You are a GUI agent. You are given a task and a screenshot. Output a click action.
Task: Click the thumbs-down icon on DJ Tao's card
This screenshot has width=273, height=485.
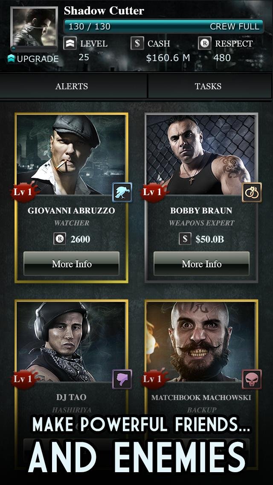click(x=122, y=379)
